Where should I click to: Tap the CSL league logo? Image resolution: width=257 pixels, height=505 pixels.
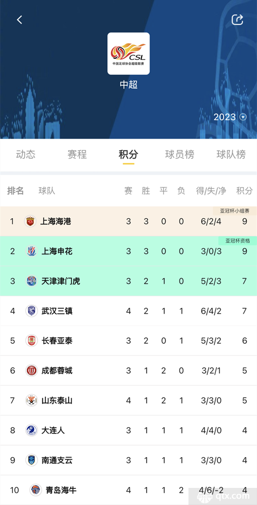128,53
